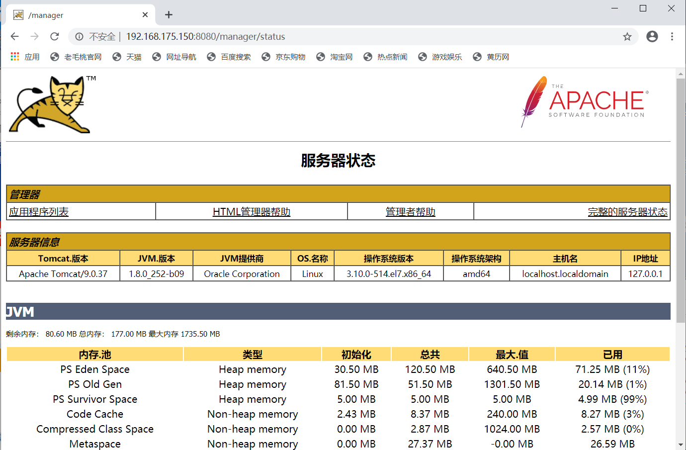This screenshot has width=686, height=450.
Task: Click the Tomcat tab favicon
Action: click(18, 14)
